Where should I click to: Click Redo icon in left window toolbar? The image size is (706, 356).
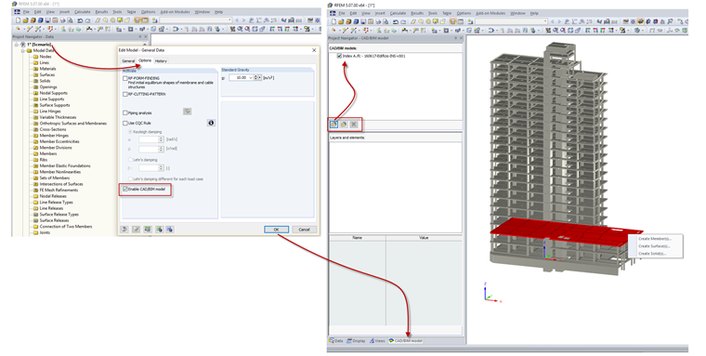point(88,20)
